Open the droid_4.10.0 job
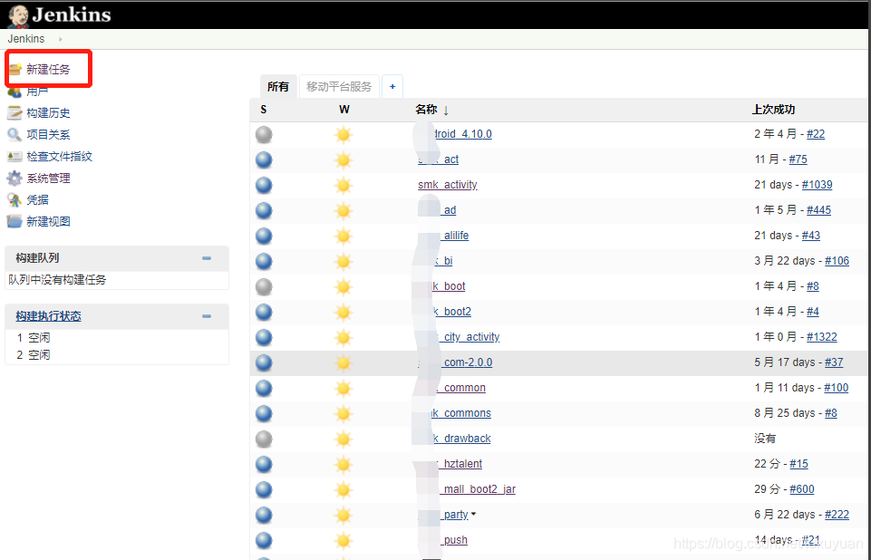The width and height of the screenshot is (871, 560). 462,134
